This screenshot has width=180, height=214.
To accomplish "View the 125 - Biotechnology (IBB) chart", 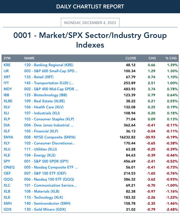I will coord(46,95).
